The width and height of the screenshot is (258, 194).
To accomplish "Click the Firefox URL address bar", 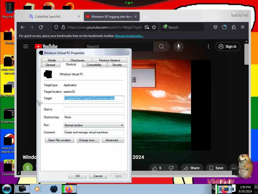I will click(105, 27).
